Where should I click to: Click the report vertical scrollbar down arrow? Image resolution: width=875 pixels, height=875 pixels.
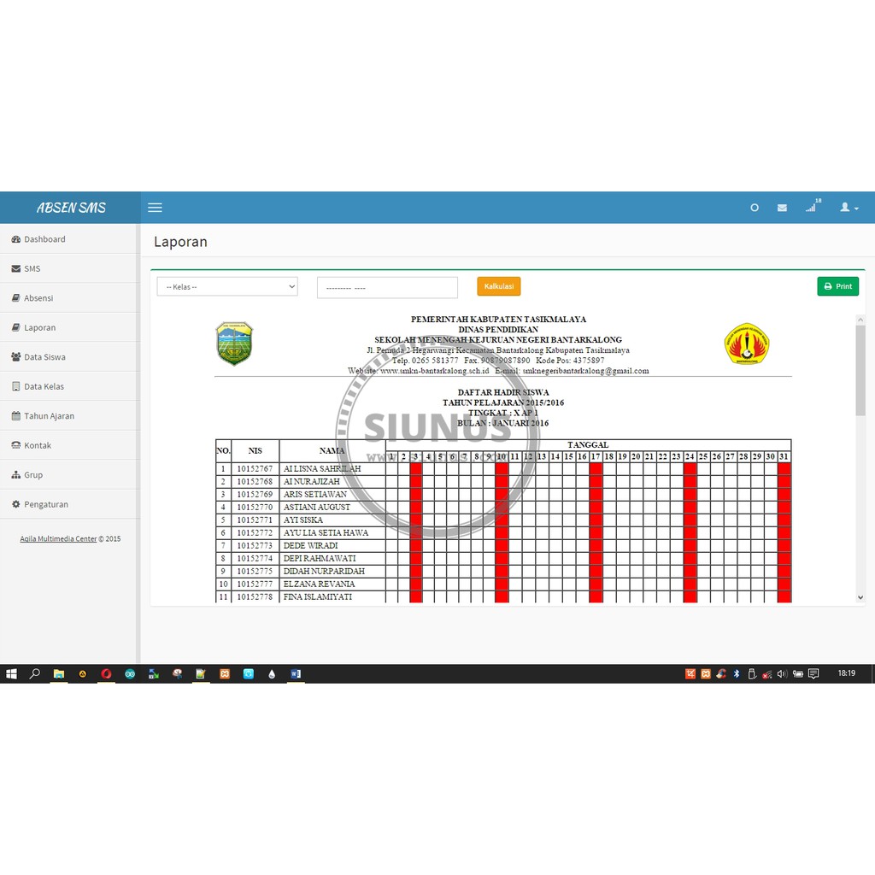860,597
